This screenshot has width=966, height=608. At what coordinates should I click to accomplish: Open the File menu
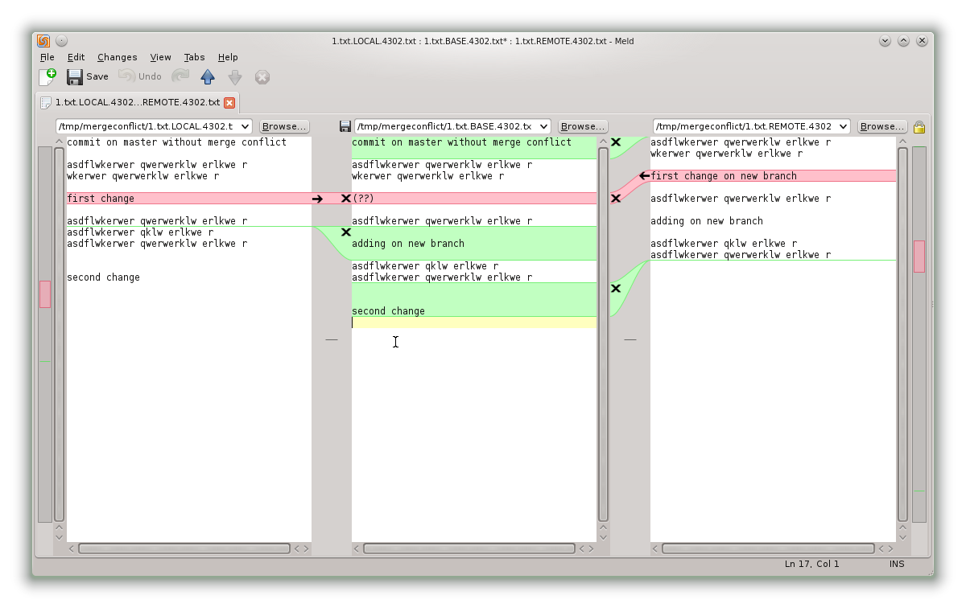point(47,57)
